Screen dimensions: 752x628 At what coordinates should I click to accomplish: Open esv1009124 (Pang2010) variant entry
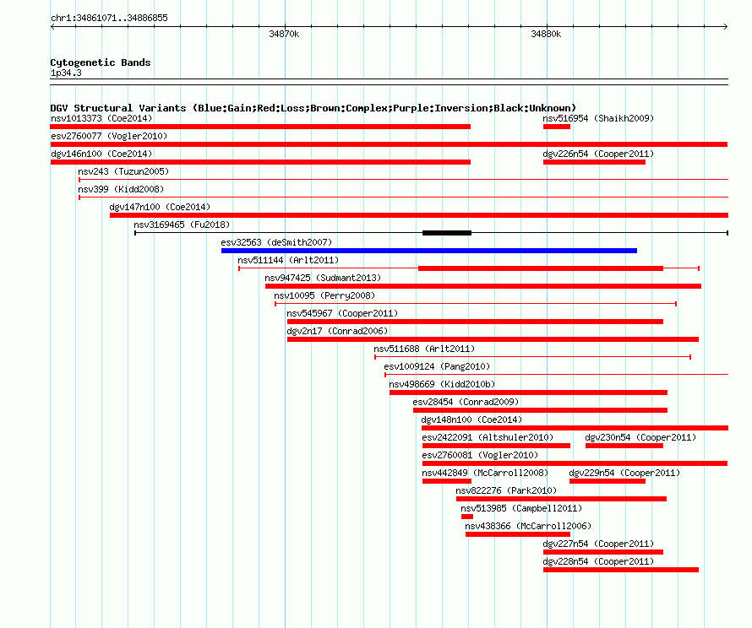437,366
